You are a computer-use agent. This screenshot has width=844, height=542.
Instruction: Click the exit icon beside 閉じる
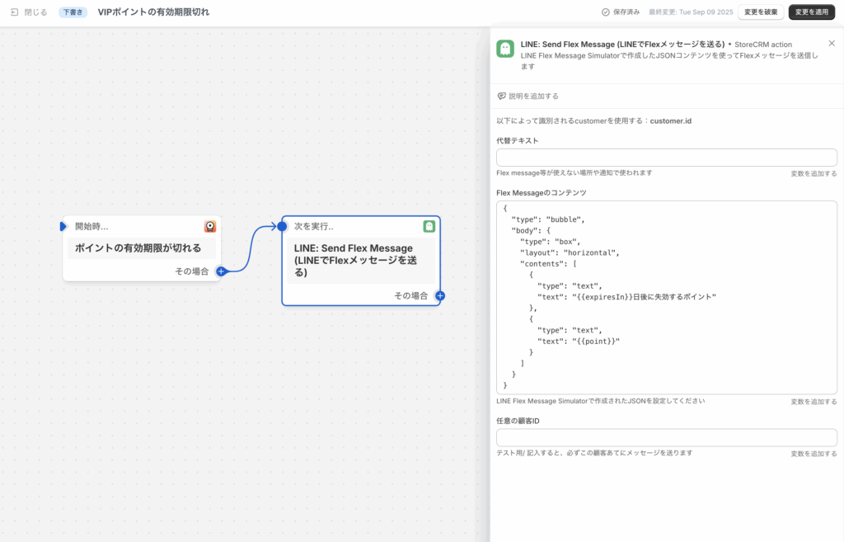pos(14,12)
